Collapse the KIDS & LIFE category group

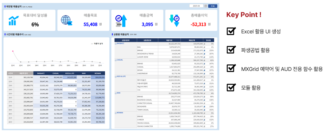[115, 77]
